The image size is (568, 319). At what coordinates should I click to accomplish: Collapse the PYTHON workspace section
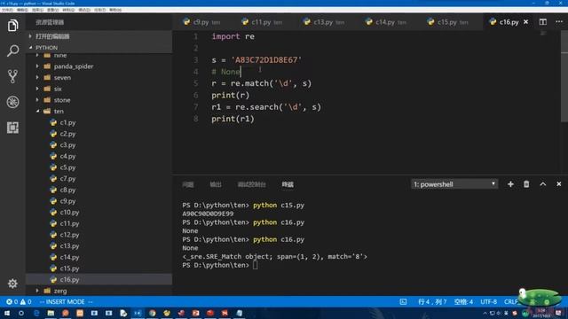click(x=99, y=47)
